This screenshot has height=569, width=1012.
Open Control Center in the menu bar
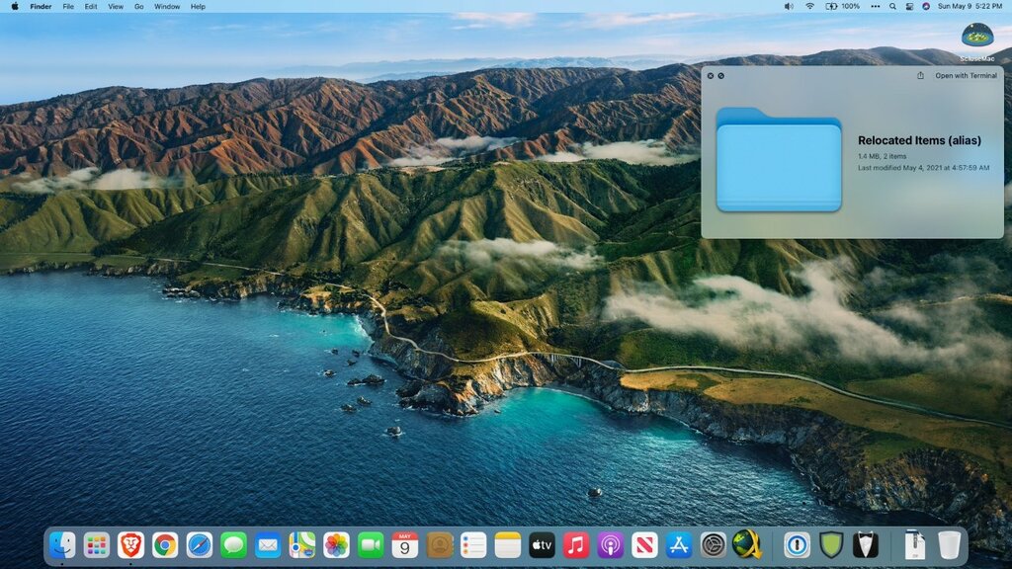point(909,6)
